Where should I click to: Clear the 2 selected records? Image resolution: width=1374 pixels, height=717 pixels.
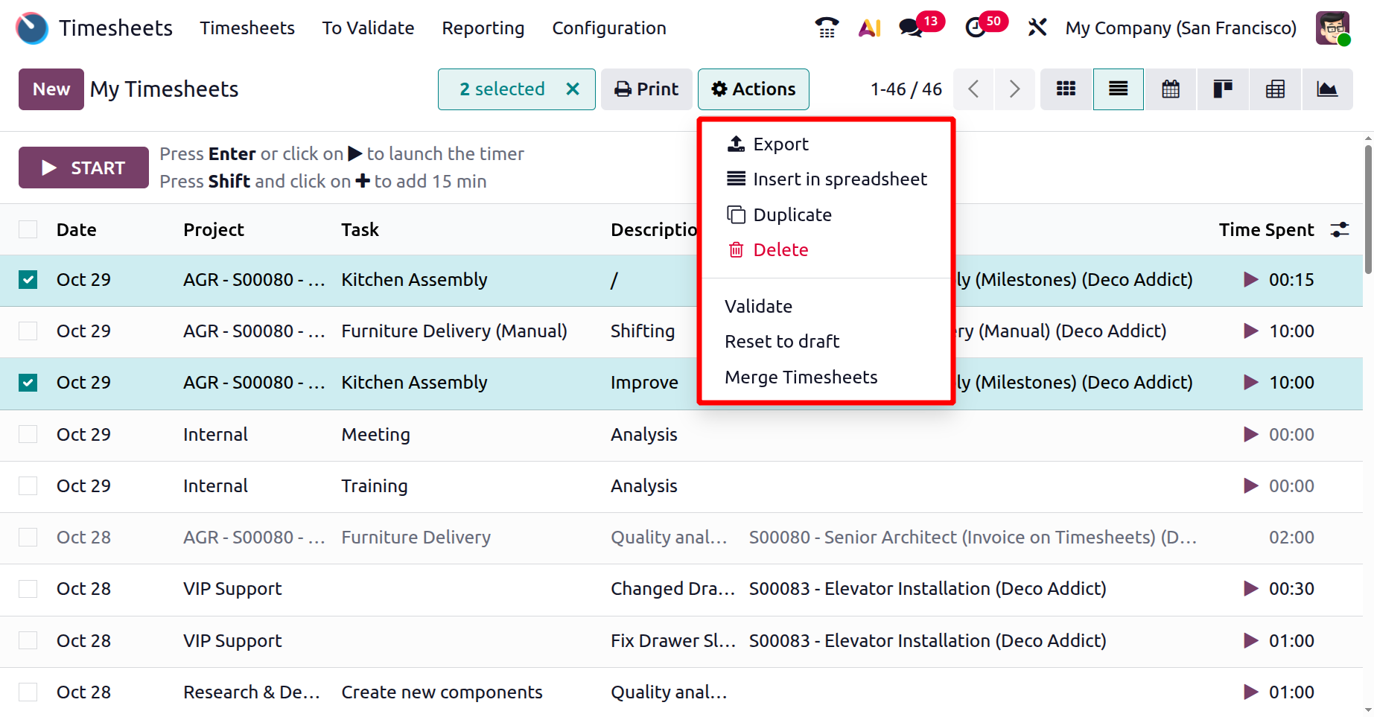pyautogui.click(x=573, y=89)
